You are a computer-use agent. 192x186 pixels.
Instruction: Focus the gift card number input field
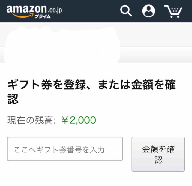[x=65, y=149]
